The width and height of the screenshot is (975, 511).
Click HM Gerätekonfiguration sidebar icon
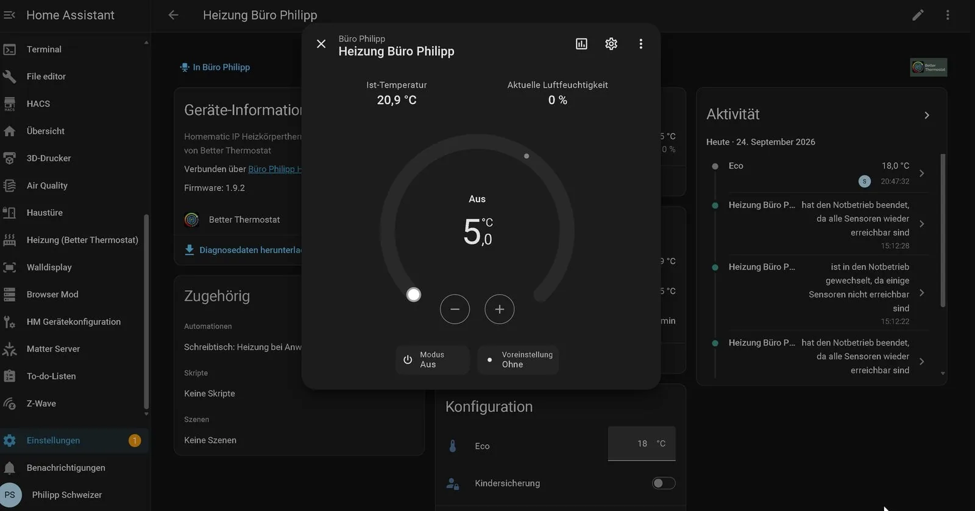coord(10,322)
